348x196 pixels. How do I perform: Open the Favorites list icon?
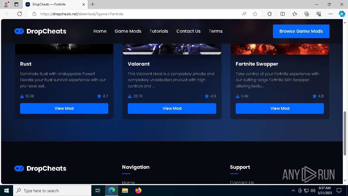[x=295, y=14]
